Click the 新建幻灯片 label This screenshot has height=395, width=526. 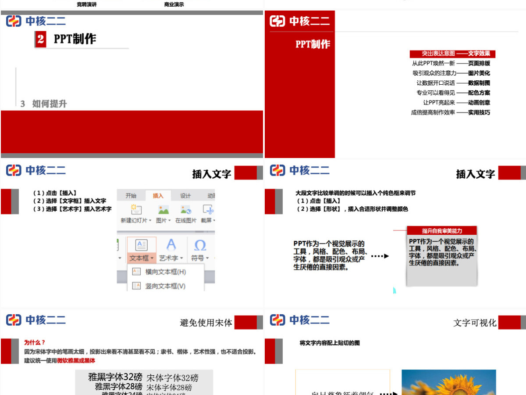pos(134,220)
